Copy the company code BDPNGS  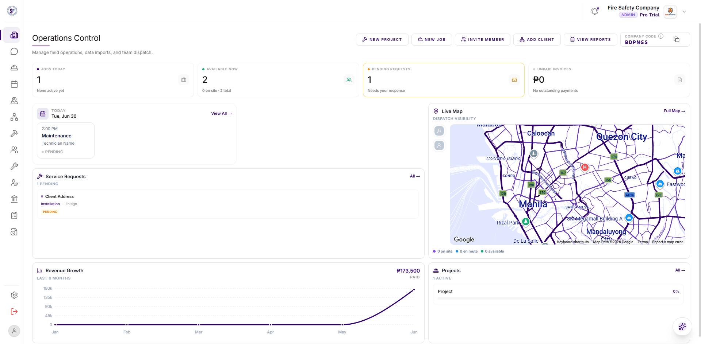(x=677, y=39)
